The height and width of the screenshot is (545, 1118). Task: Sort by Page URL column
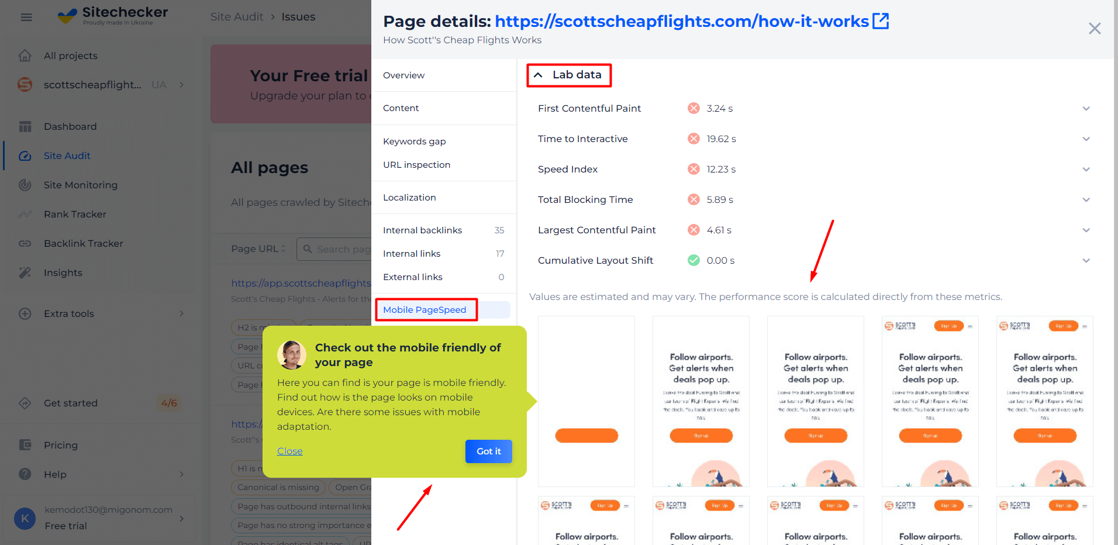(258, 249)
